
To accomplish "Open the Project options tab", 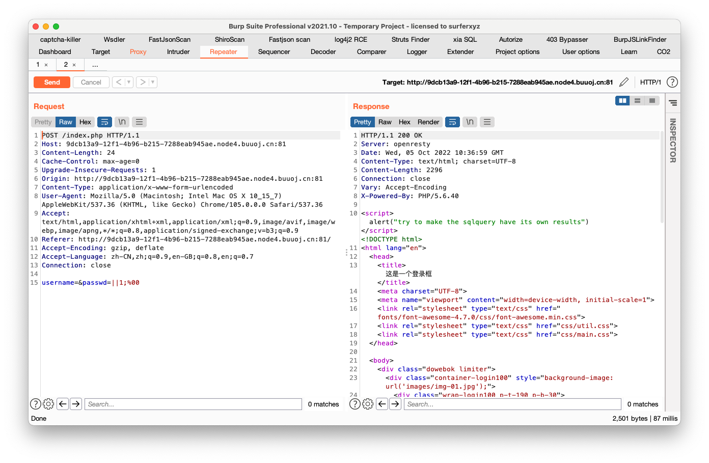I will 517,52.
